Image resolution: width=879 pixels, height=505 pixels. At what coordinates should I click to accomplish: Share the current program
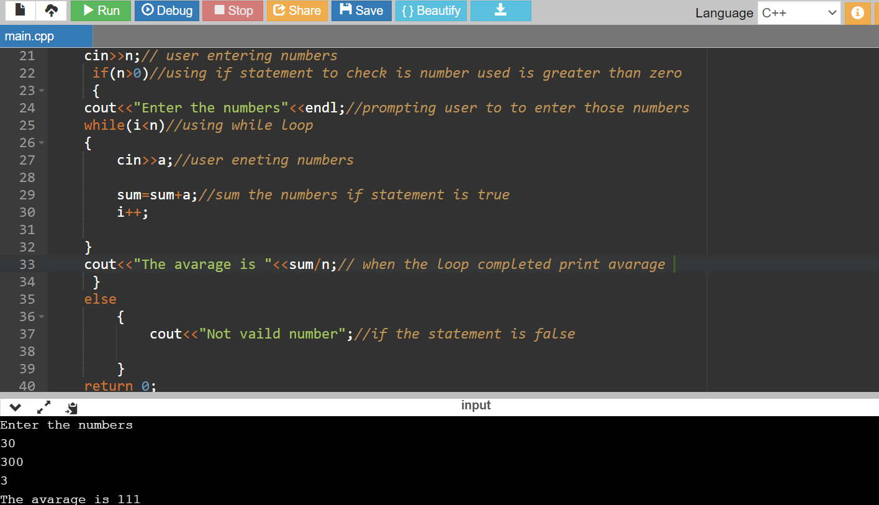[x=297, y=11]
